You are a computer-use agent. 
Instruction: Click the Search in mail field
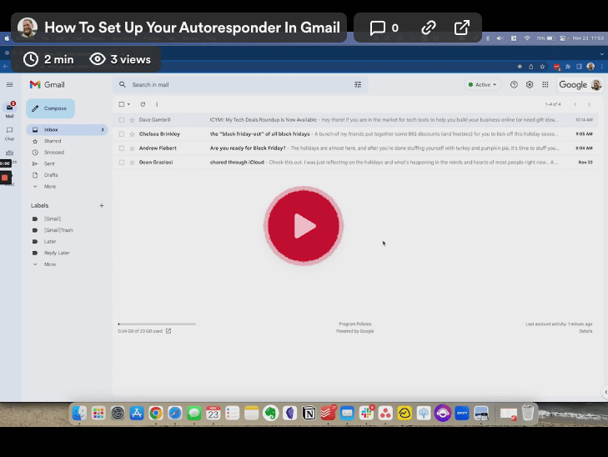pos(240,84)
